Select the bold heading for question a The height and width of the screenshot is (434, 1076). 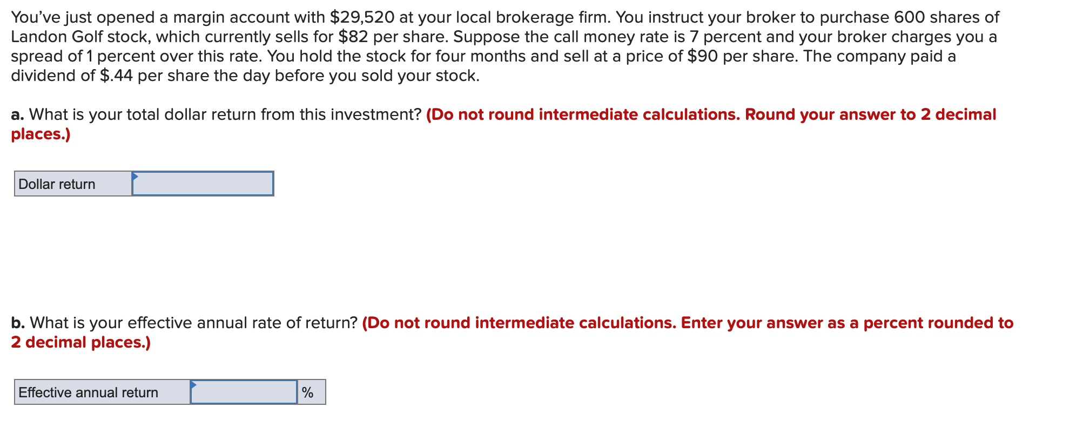point(17,114)
